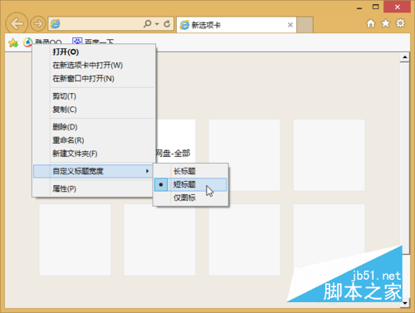Expand 自定义标题宽度 submenu
Viewport: 415px width, 313px height.
coord(93,171)
